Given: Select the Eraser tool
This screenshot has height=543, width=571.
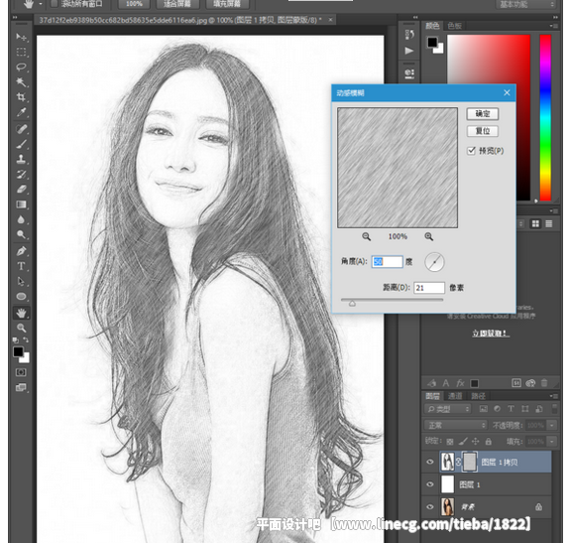Looking at the screenshot, I should 21,190.
